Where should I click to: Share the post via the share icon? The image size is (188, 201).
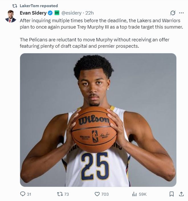[181, 194]
